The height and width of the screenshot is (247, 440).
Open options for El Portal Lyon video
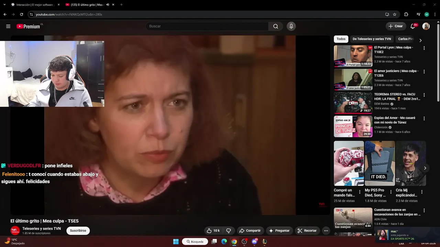point(424,48)
